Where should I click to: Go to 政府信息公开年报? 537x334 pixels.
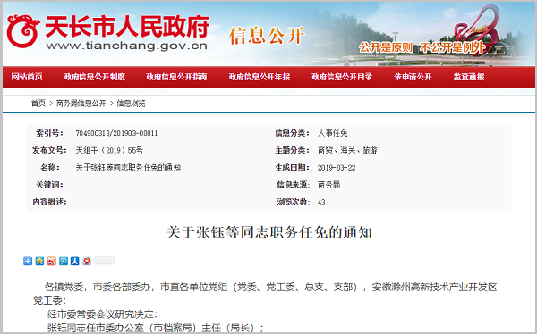pyautogui.click(x=260, y=77)
